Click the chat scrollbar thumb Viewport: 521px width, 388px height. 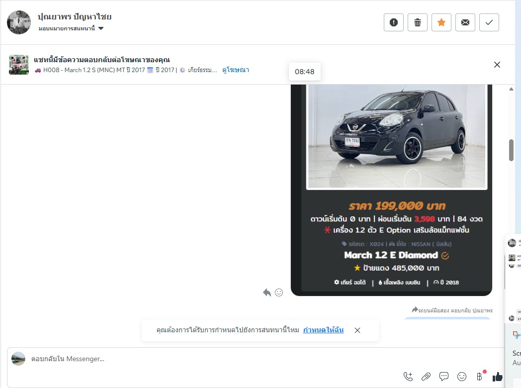[x=511, y=150]
